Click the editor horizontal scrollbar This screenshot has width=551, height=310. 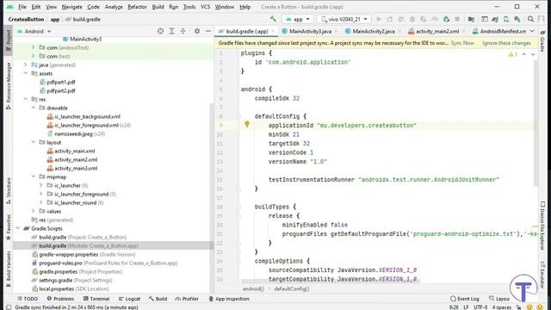331,282
